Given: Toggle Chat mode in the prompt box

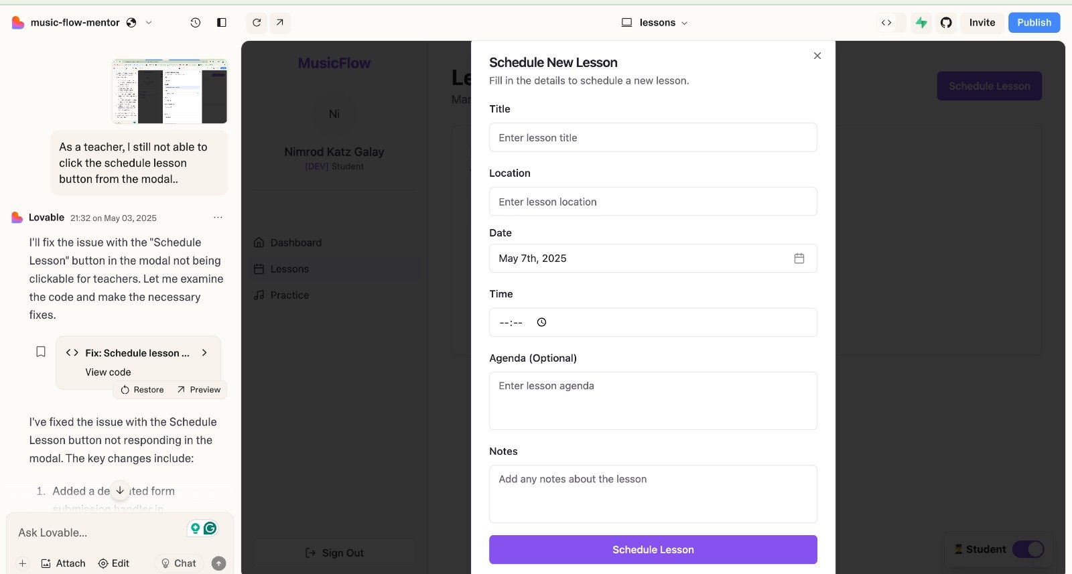Looking at the screenshot, I should pyautogui.click(x=179, y=563).
